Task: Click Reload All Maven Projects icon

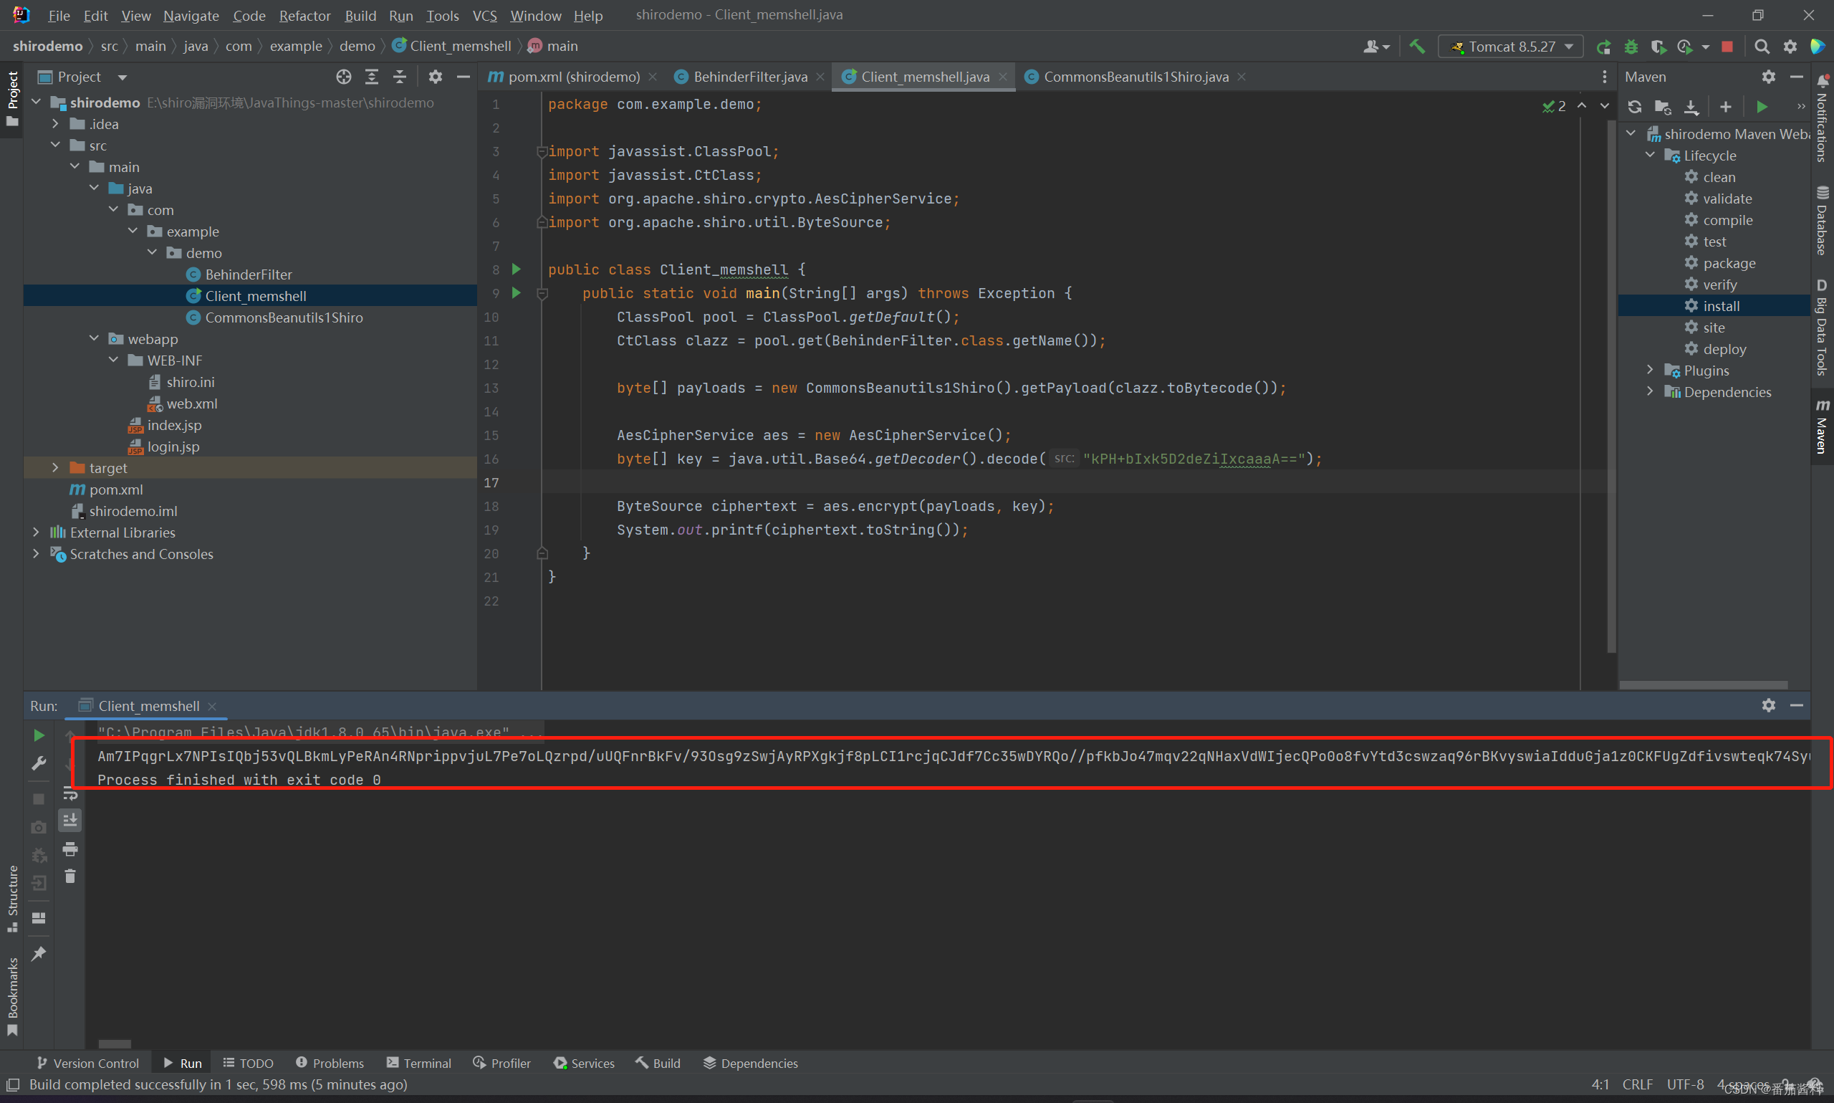Action: (1635, 107)
